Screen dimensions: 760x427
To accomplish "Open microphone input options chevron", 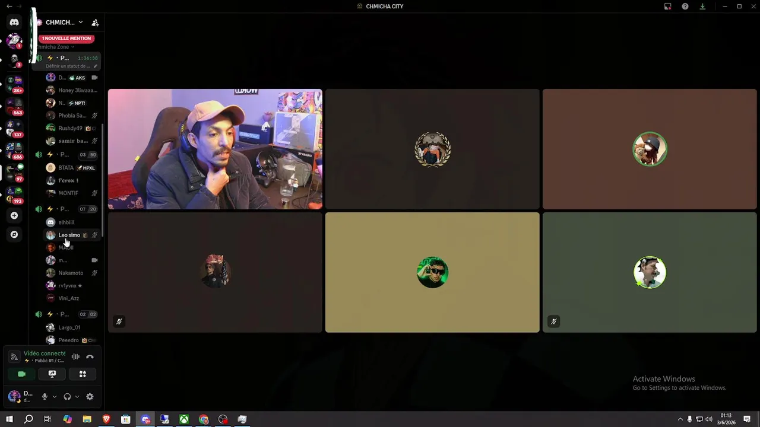I will (55, 397).
